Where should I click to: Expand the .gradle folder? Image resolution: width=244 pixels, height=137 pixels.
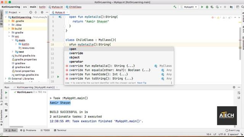9,21
